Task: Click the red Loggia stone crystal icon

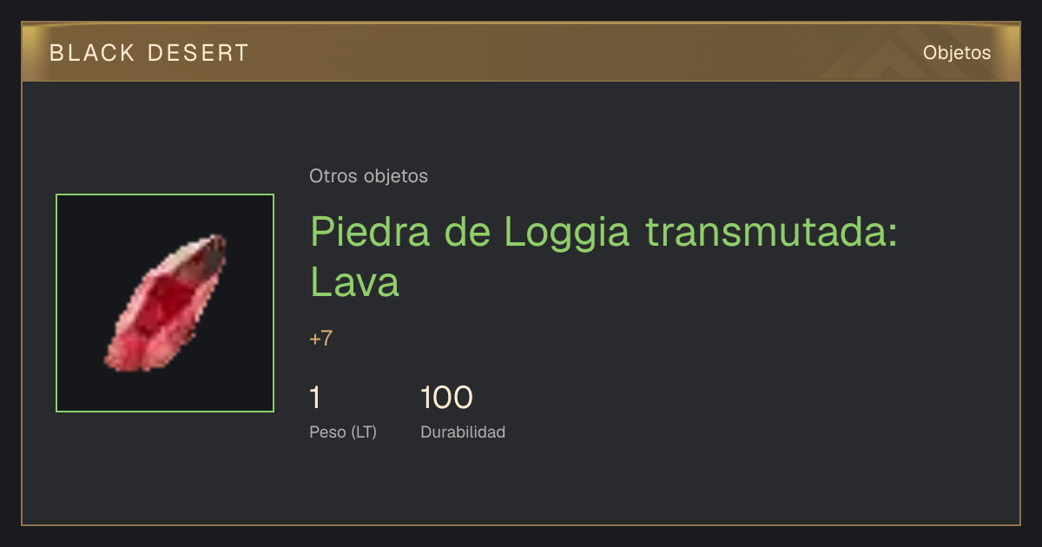Action: click(x=165, y=303)
